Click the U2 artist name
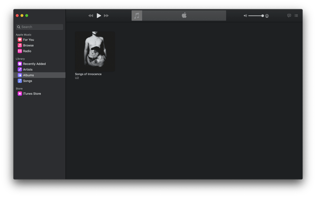This screenshot has height=197, width=316. [77, 78]
